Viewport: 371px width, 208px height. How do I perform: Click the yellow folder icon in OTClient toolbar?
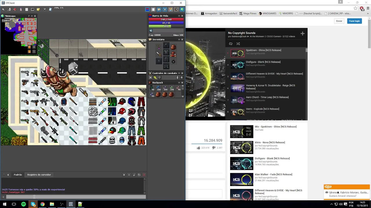click(38, 10)
